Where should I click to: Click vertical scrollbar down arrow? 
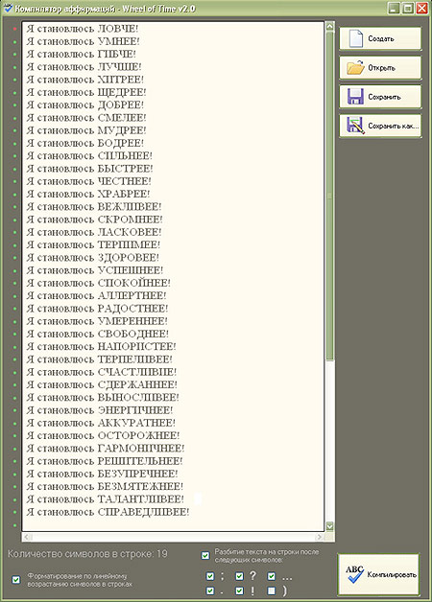pos(330,526)
